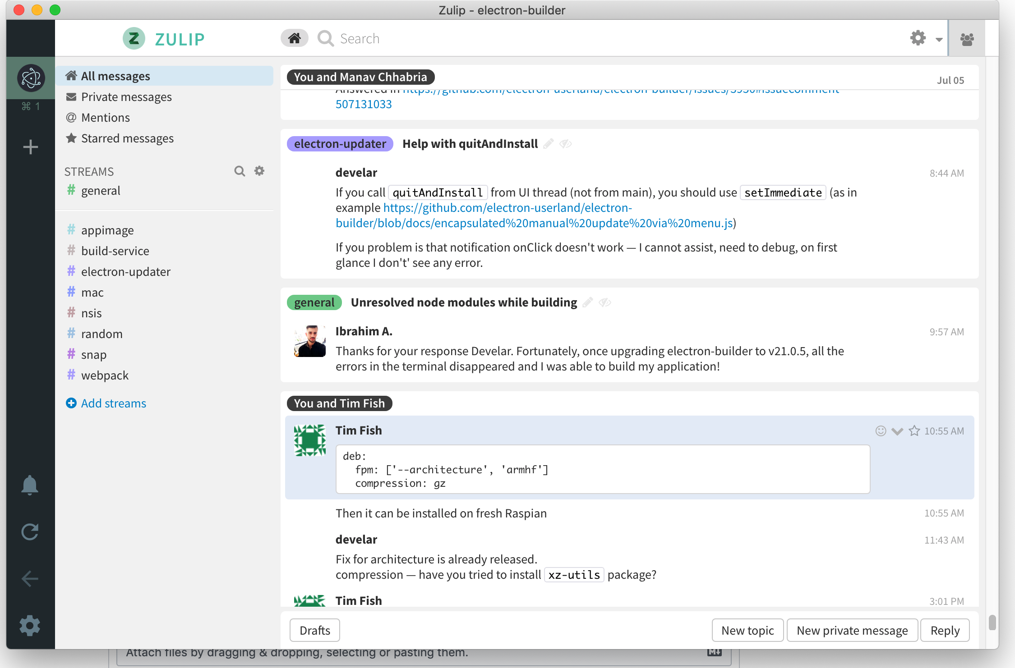
Task: Open All messages view
Action: click(165, 76)
